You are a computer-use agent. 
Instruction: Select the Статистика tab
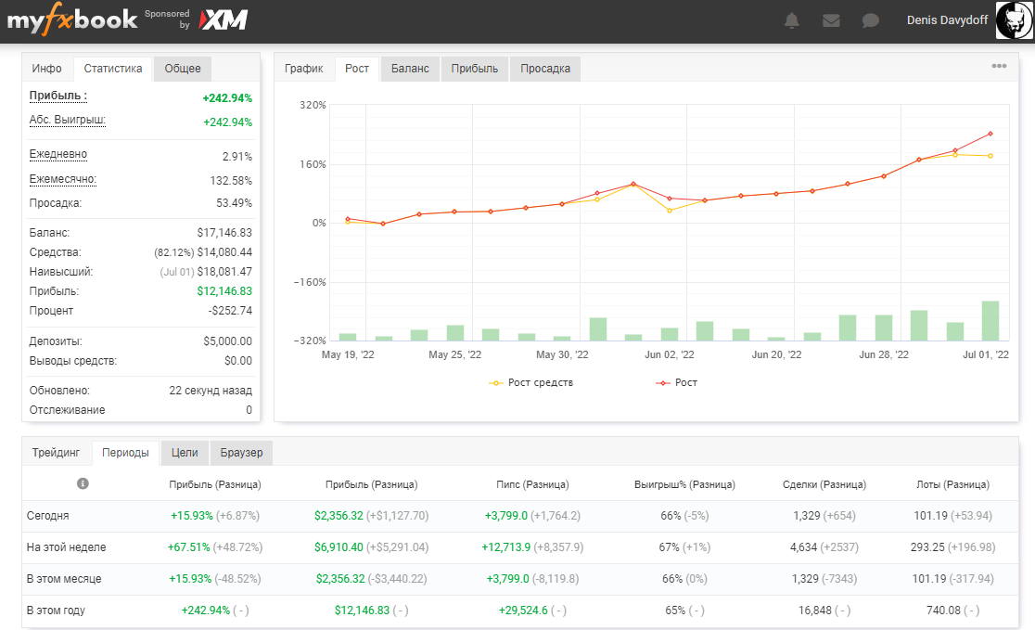(x=113, y=69)
